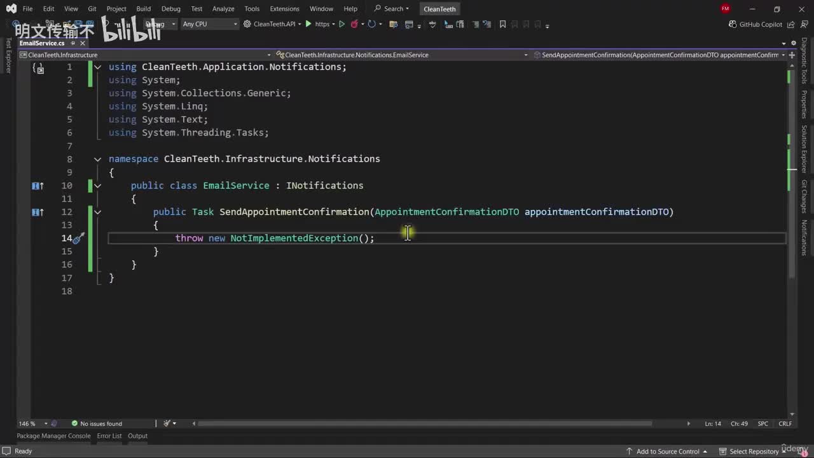Image resolution: width=814 pixels, height=458 pixels.
Task: Open the code cleanup profile dropdown arrow
Action: pos(174,424)
